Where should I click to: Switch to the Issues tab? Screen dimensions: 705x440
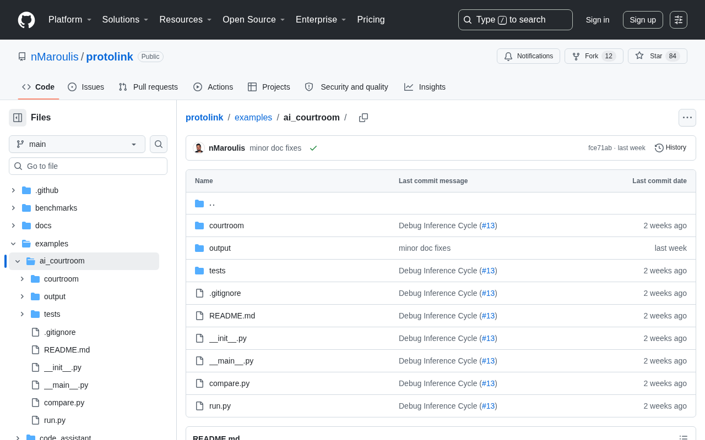86,87
